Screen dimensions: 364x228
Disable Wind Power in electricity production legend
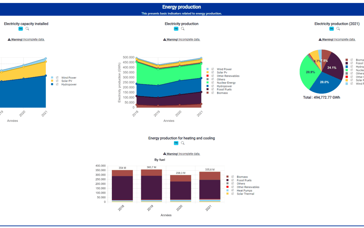click(212, 69)
